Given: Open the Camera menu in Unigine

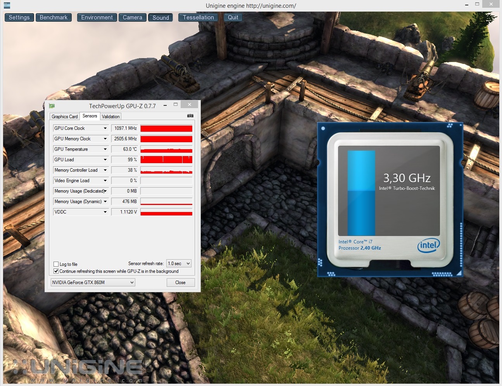Looking at the screenshot, I should [133, 17].
